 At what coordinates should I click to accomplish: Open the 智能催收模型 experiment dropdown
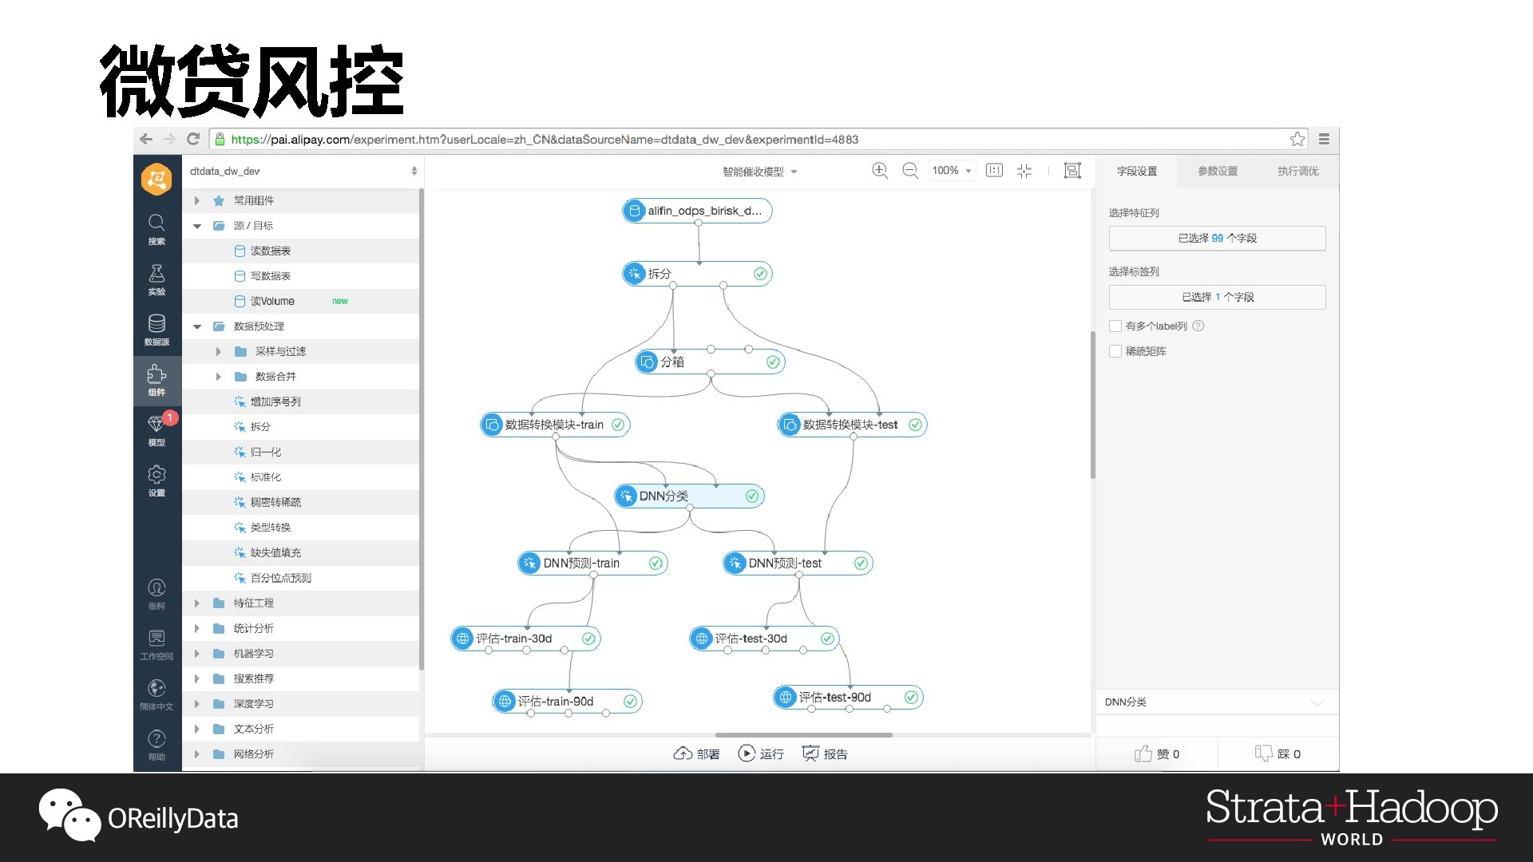759,172
